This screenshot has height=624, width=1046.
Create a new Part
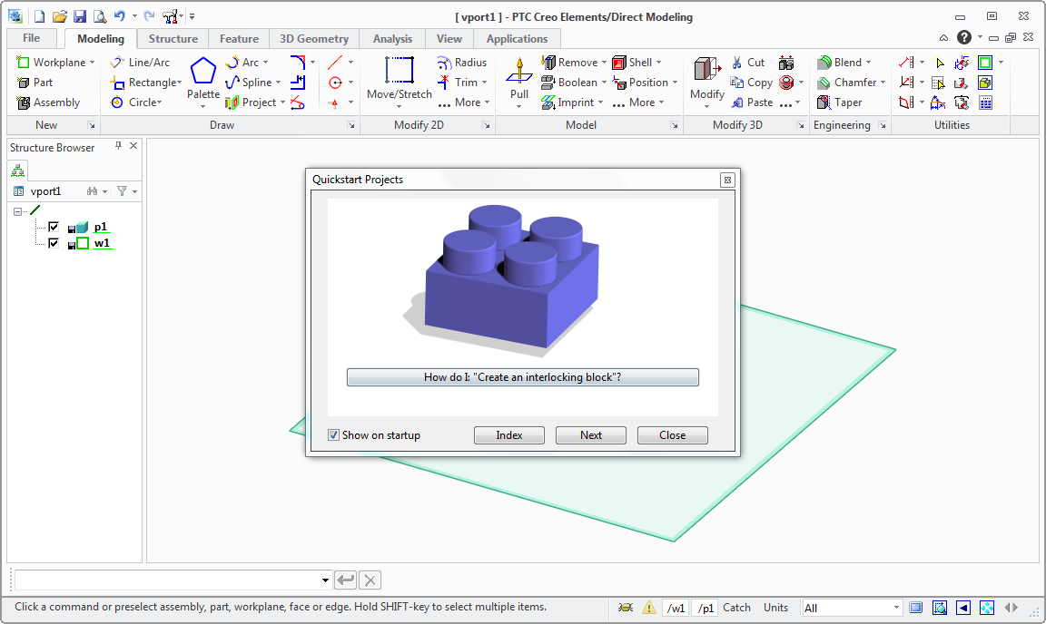tap(35, 82)
